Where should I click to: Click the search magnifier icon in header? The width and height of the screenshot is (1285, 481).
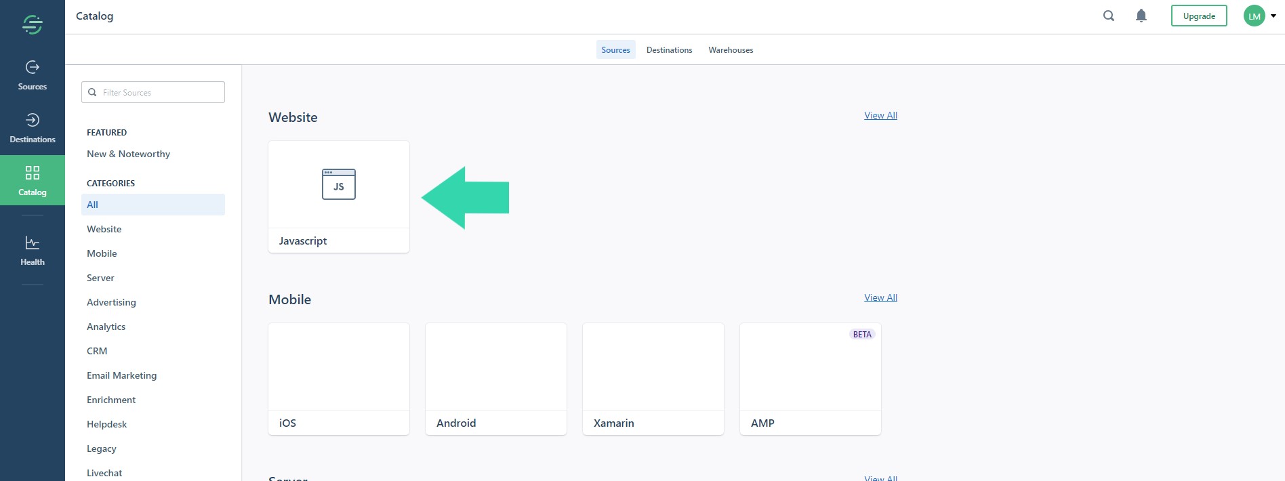point(1109,16)
